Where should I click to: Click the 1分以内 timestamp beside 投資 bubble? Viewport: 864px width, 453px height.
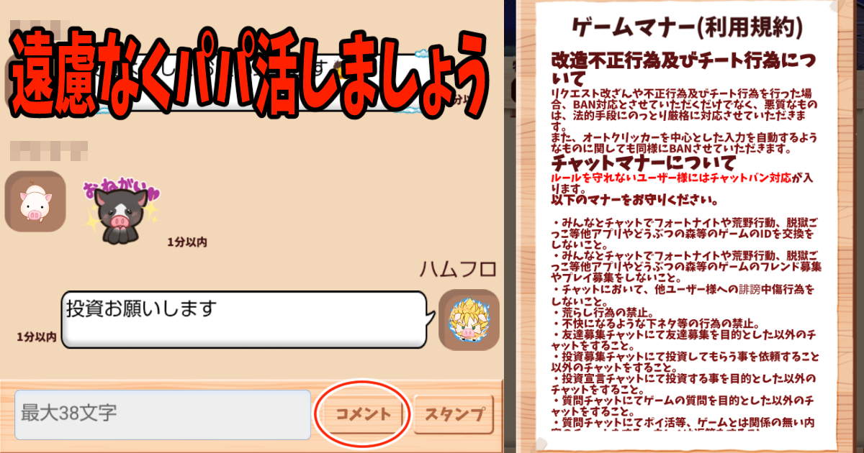point(37,337)
